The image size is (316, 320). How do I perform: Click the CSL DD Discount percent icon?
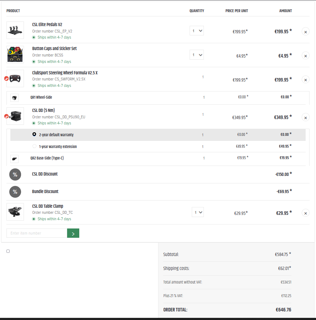[x=15, y=174]
